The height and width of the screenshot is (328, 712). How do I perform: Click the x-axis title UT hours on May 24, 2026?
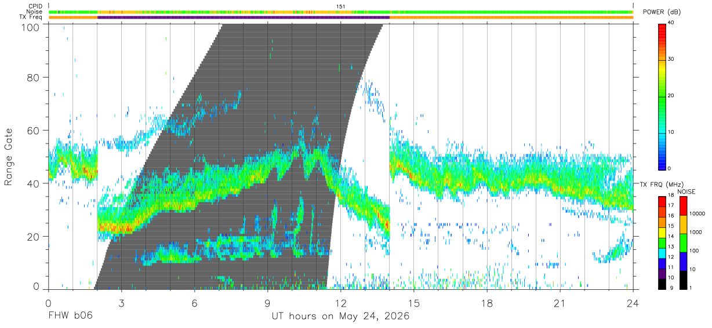point(340,316)
